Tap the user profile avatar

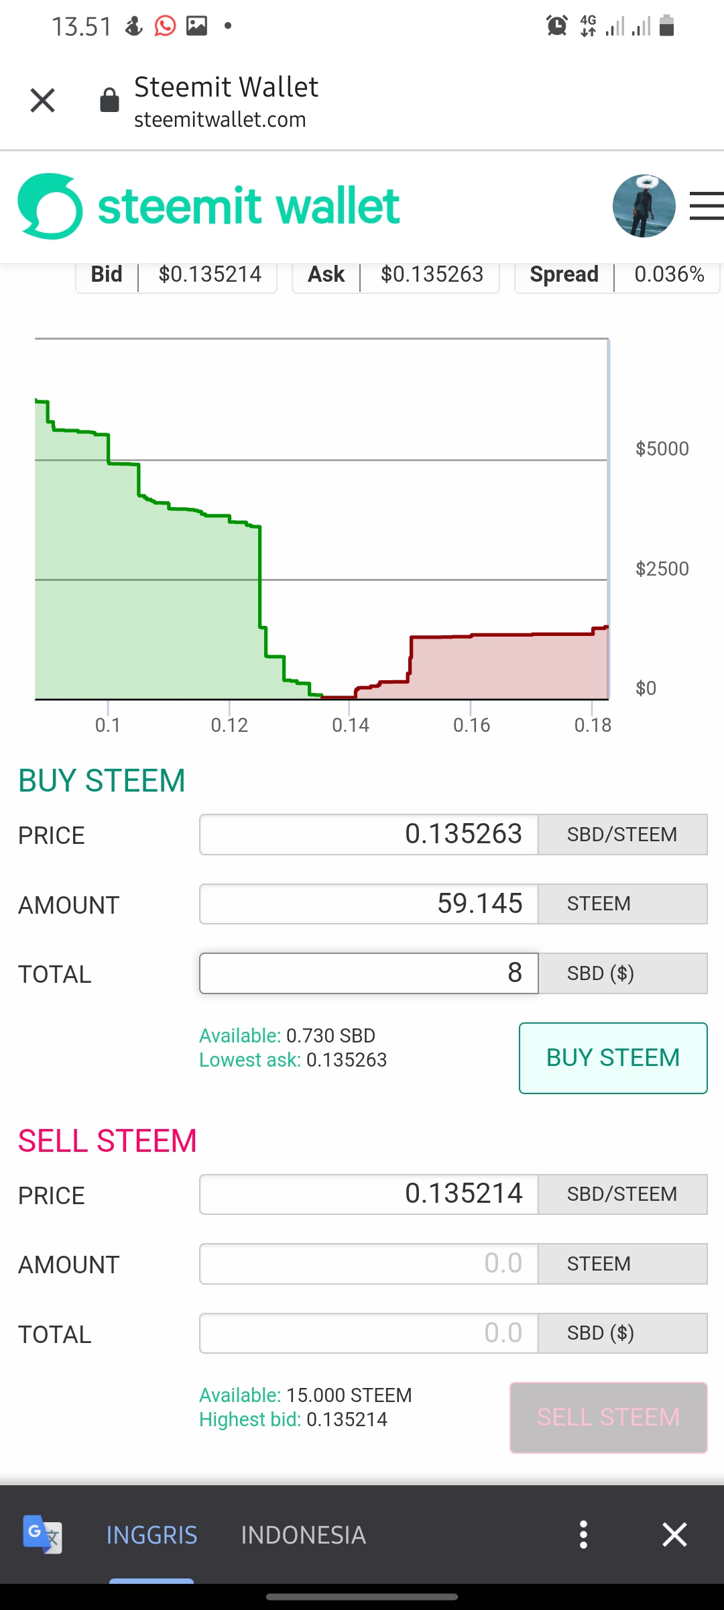point(644,206)
